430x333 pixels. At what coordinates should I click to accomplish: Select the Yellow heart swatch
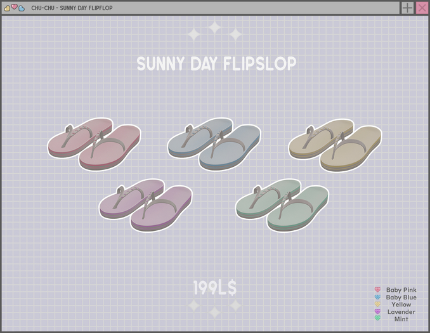pos(377,304)
